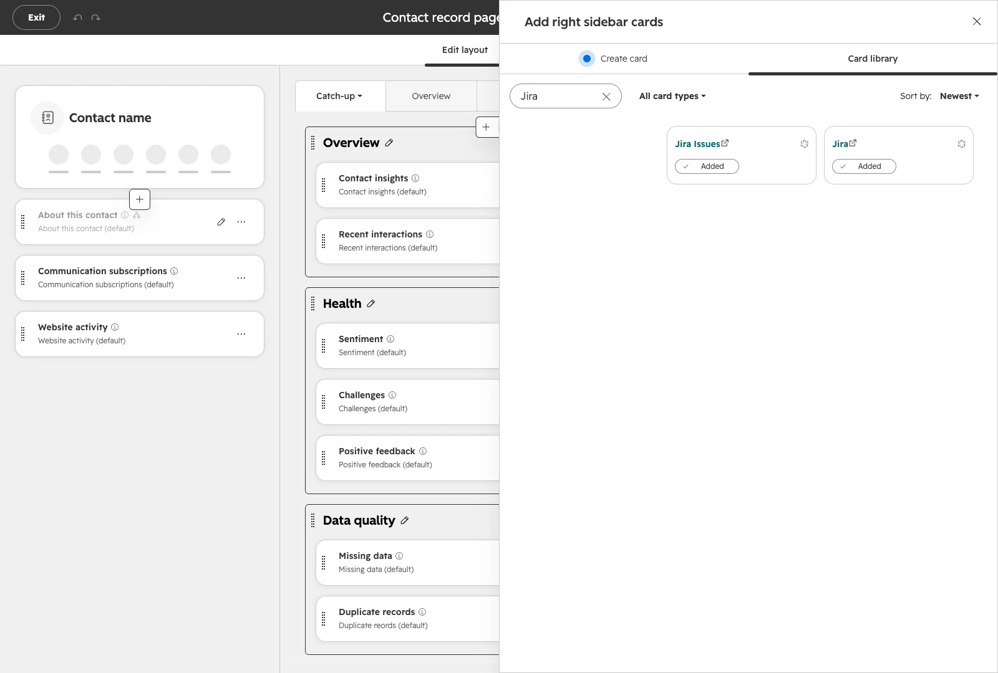Click the puzzle icon on Jira Issues card
This screenshot has width=998, height=673.
point(805,144)
